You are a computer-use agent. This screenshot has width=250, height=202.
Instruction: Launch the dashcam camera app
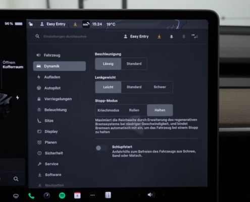(x=47, y=195)
